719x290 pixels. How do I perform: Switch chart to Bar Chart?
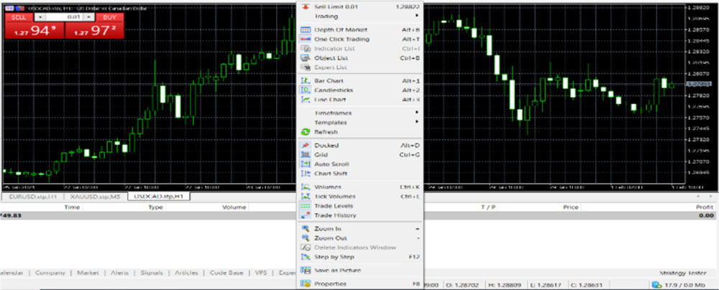tap(360, 80)
